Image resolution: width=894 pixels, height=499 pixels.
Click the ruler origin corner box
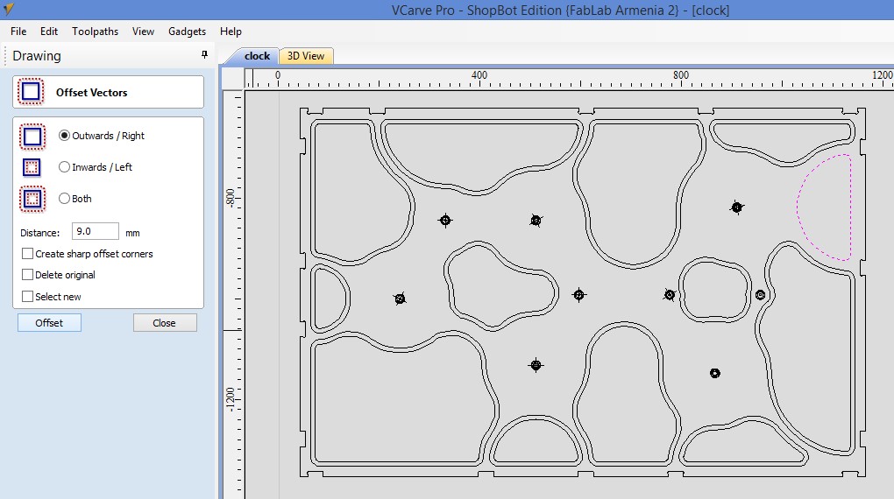coord(232,78)
